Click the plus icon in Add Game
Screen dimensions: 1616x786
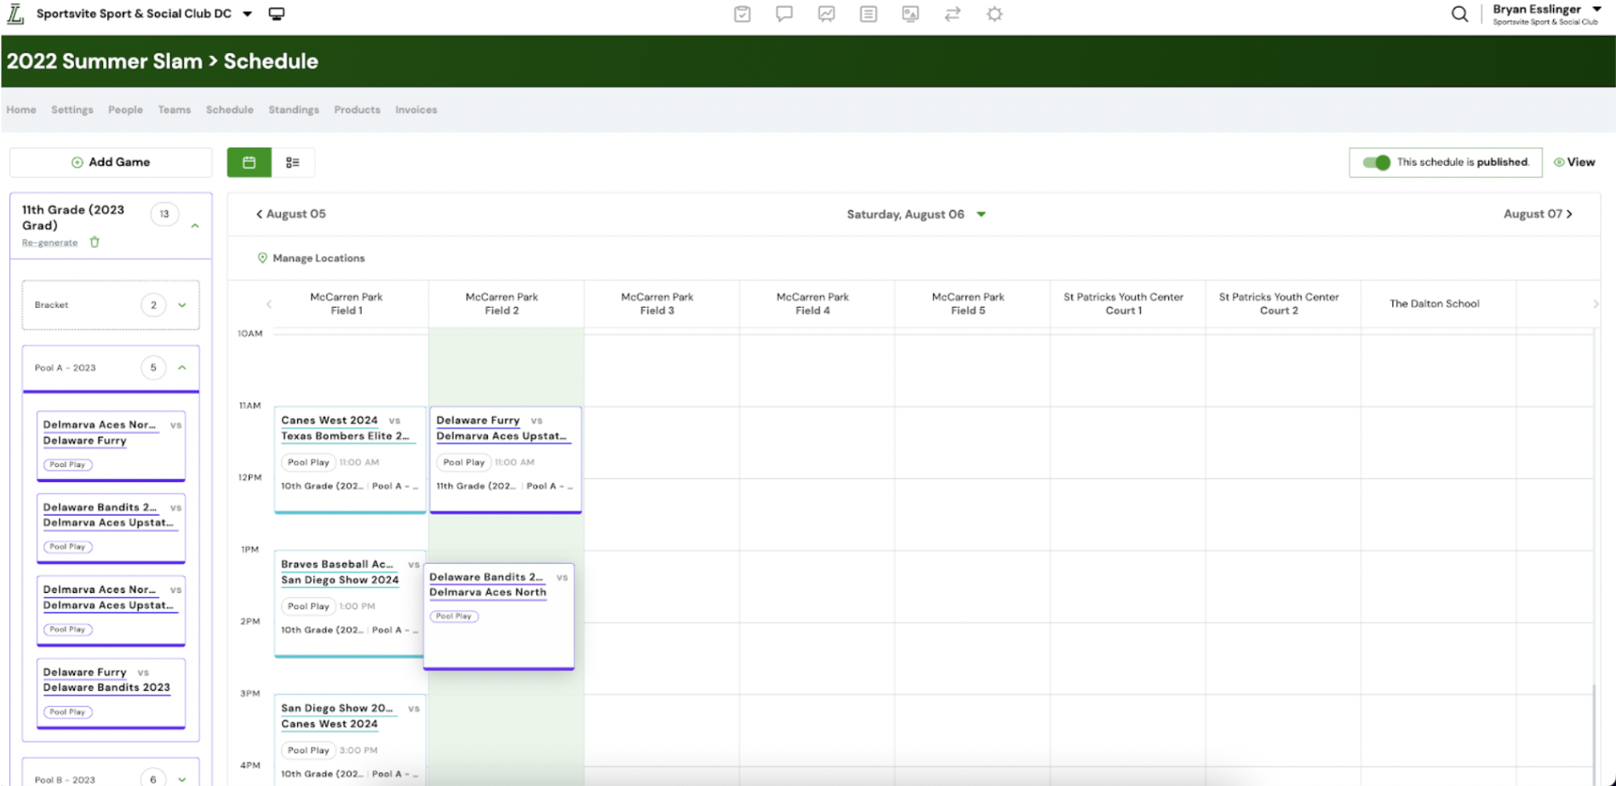[77, 162]
